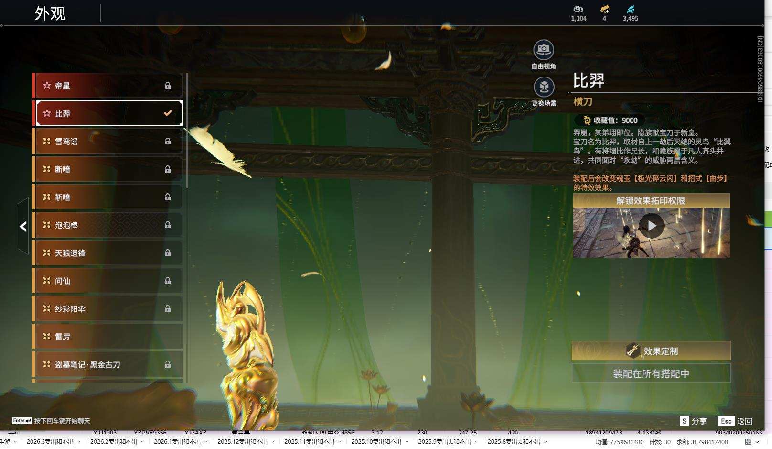
Task: Click the sword icon on 效果定制 button
Action: pos(633,350)
